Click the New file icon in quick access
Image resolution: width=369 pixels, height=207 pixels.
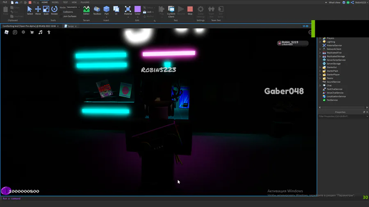[12, 2]
